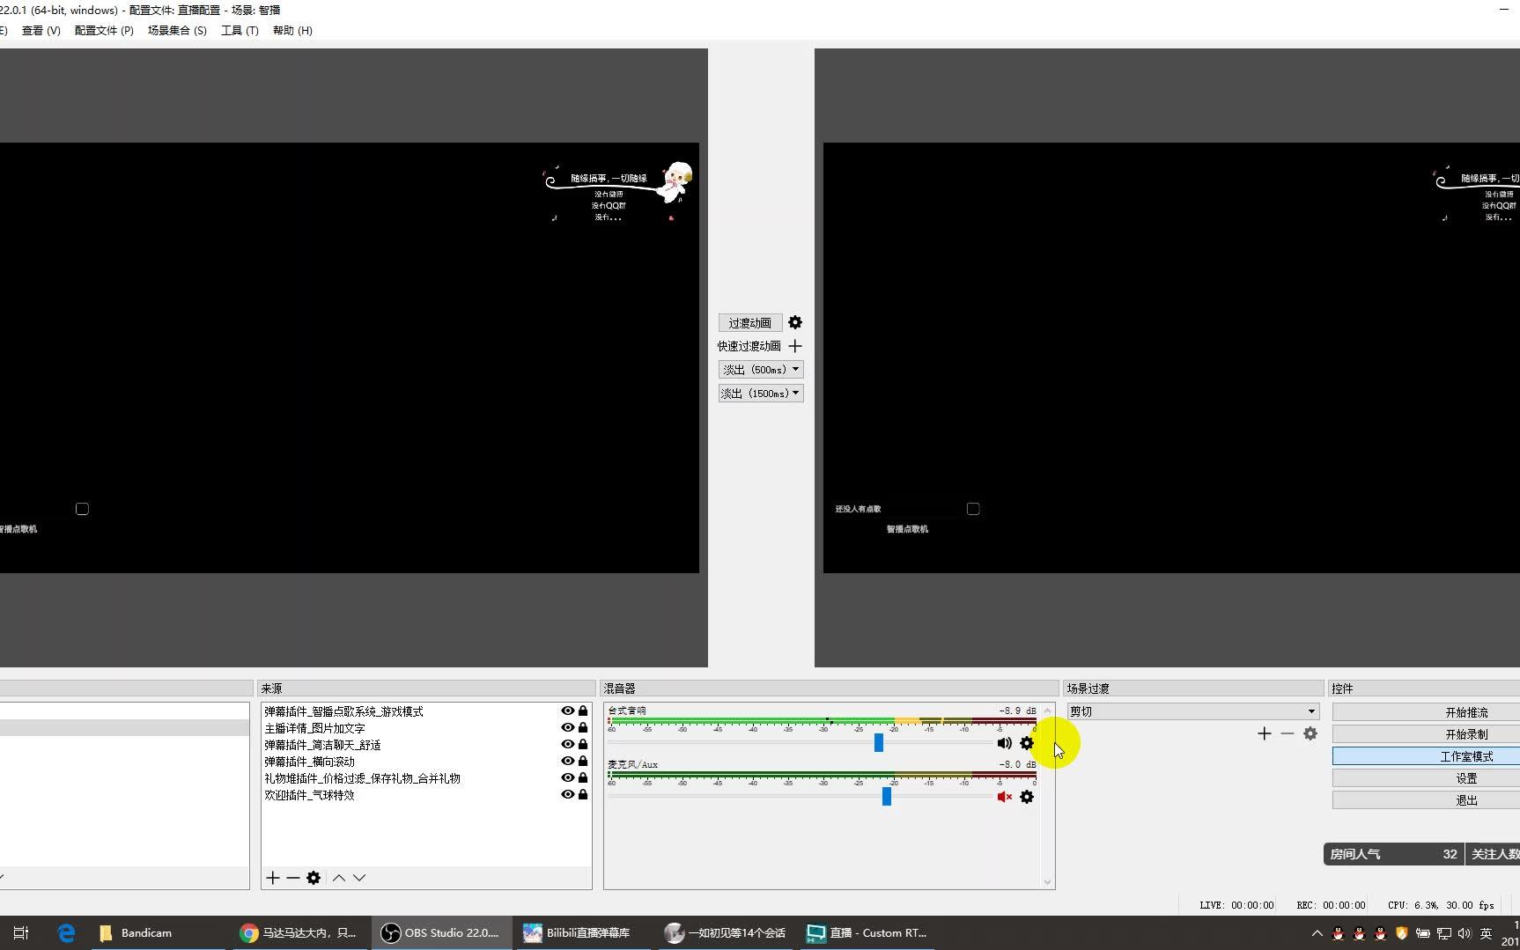Click lock icon for 主播详情_图片加文字
Screen dimensions: 1520x950
[583, 728]
